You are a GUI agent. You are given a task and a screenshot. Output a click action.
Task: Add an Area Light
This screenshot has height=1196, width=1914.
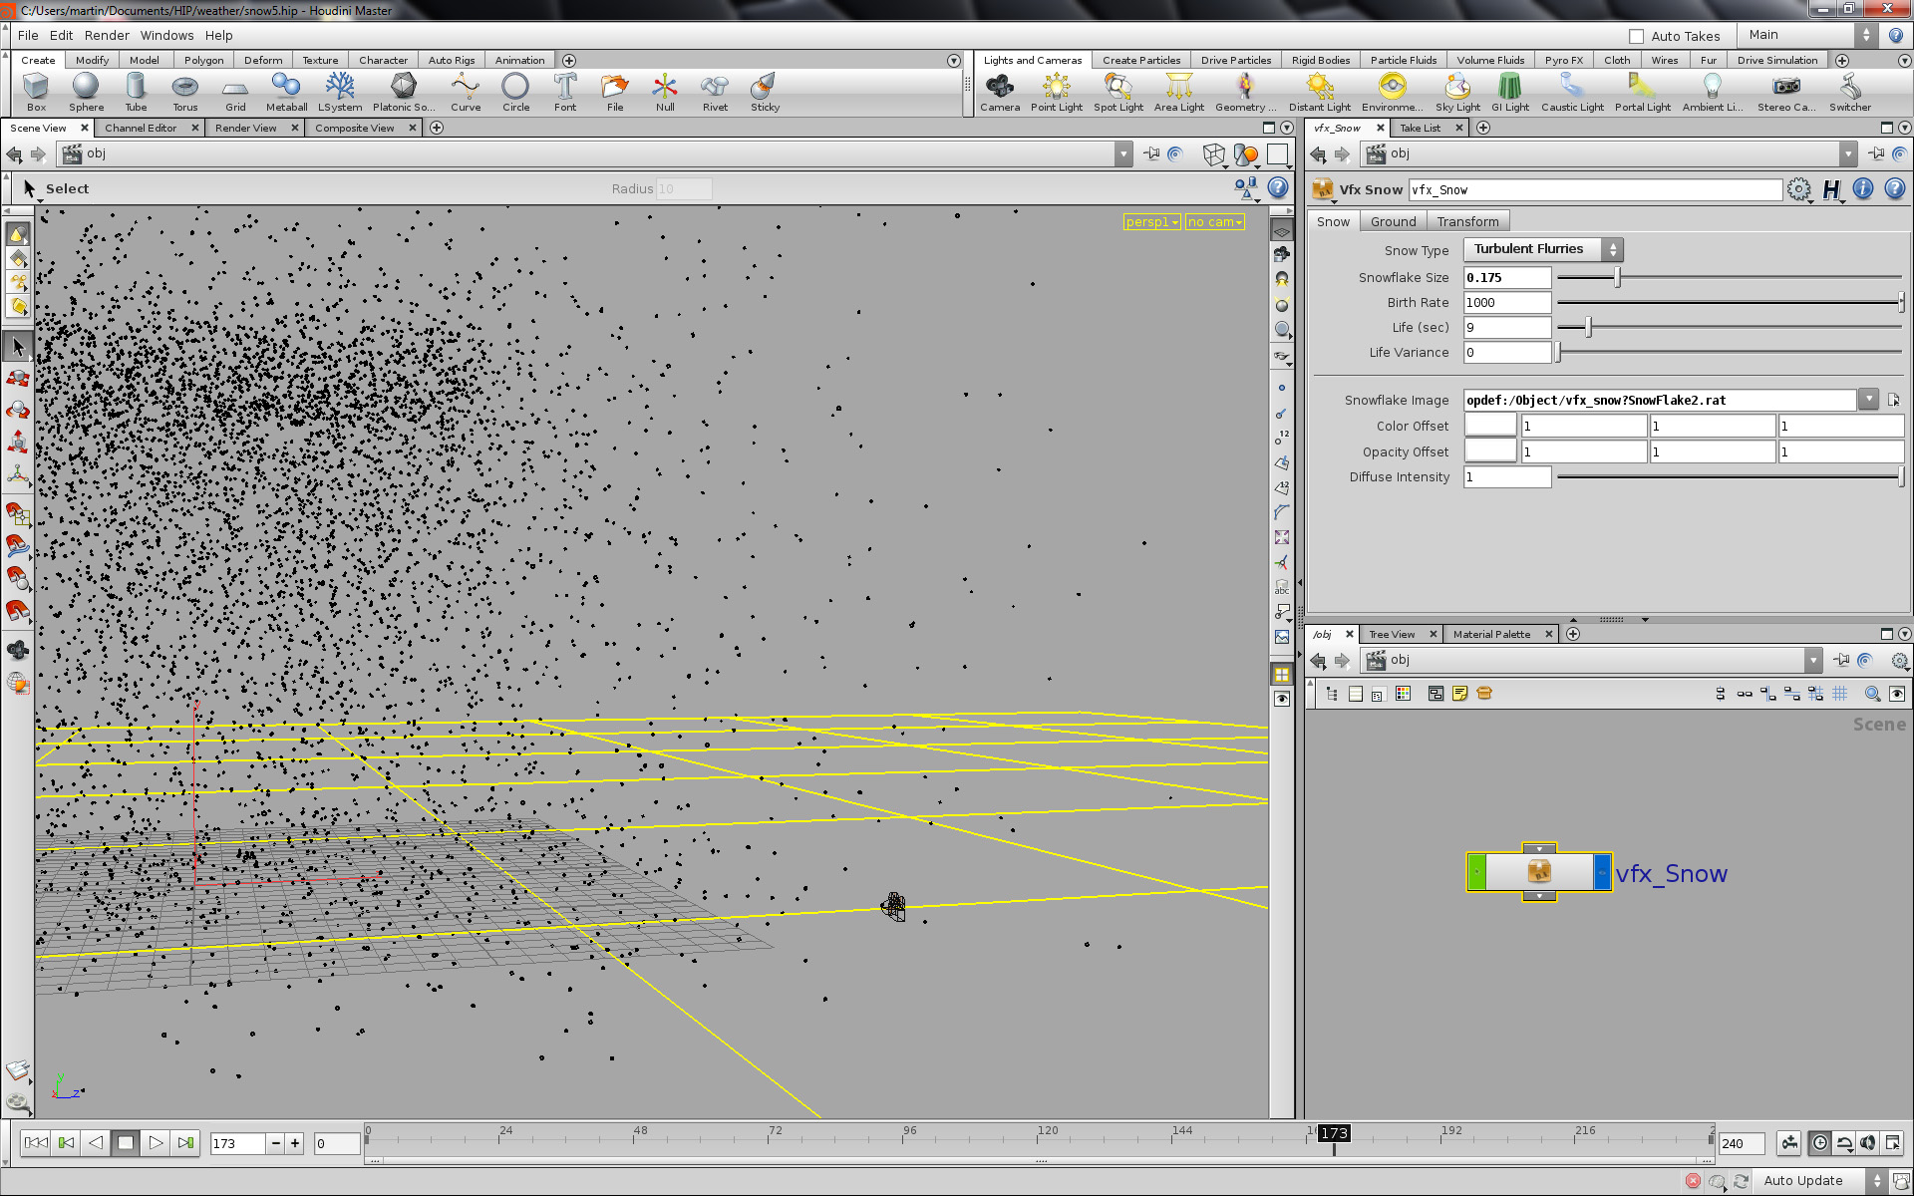pyautogui.click(x=1179, y=92)
